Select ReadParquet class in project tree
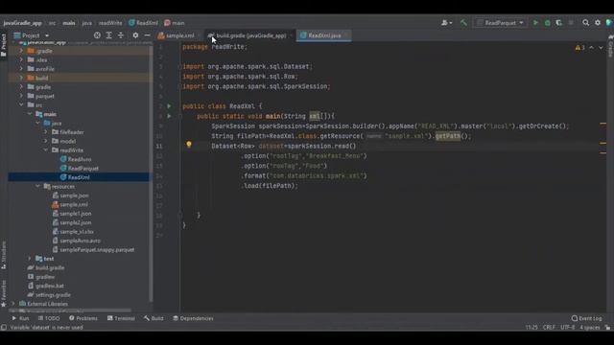This screenshot has width=614, height=345. click(x=83, y=169)
